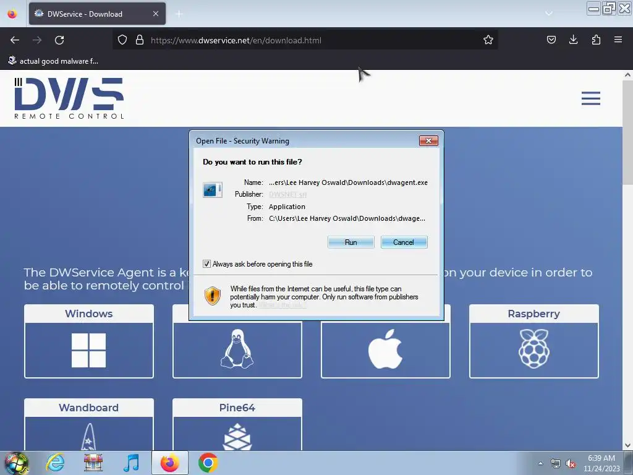The height and width of the screenshot is (475, 633).
Task: Open the taskbar library shelf icon
Action: tap(93, 463)
